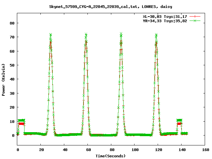
Task: Click the x-axis tick label 60
Action: pyautogui.click(x=88, y=150)
